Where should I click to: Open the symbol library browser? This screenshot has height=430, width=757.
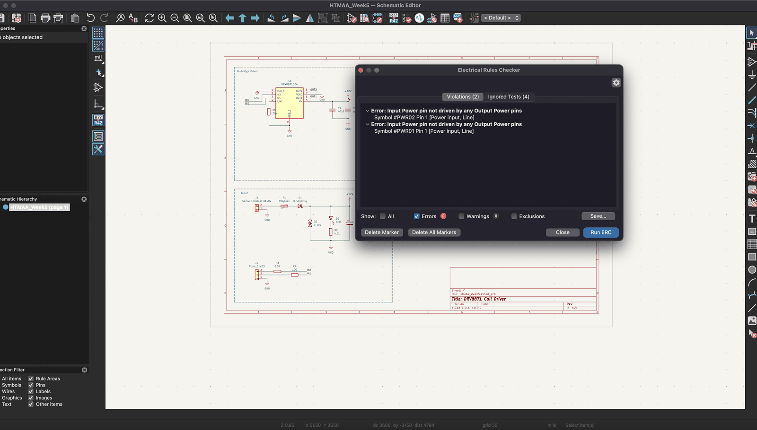[x=364, y=18]
